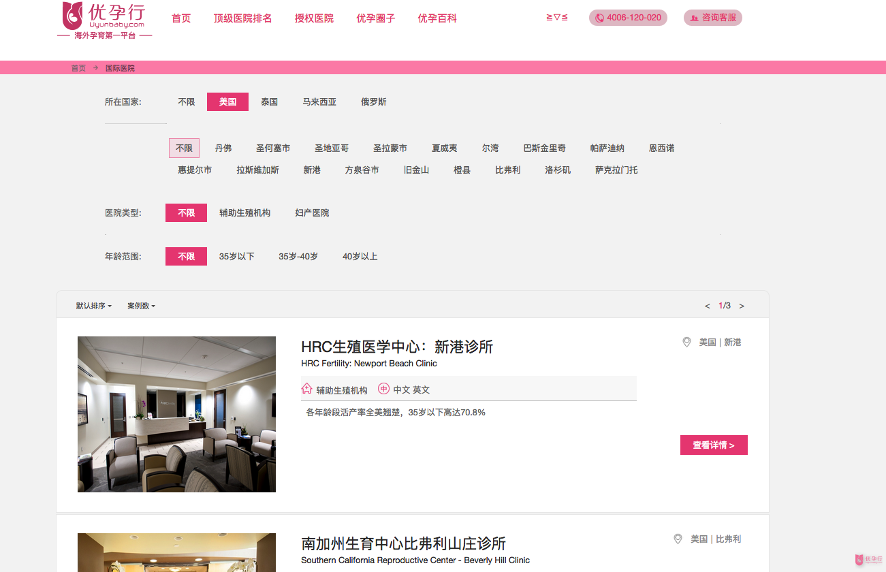886x572 pixels.
Task: Filter by city 夏威夷
Action: click(445, 148)
